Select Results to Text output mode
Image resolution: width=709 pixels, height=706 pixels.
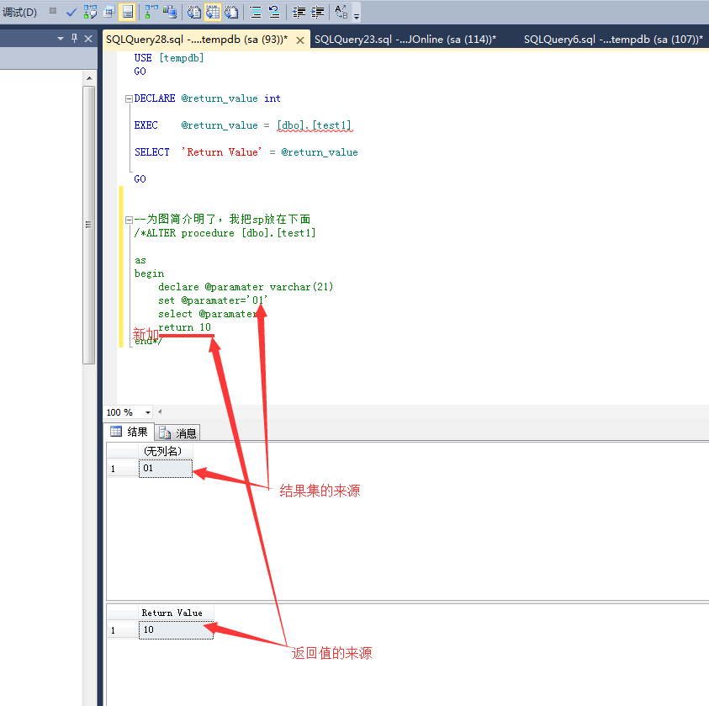[x=194, y=13]
